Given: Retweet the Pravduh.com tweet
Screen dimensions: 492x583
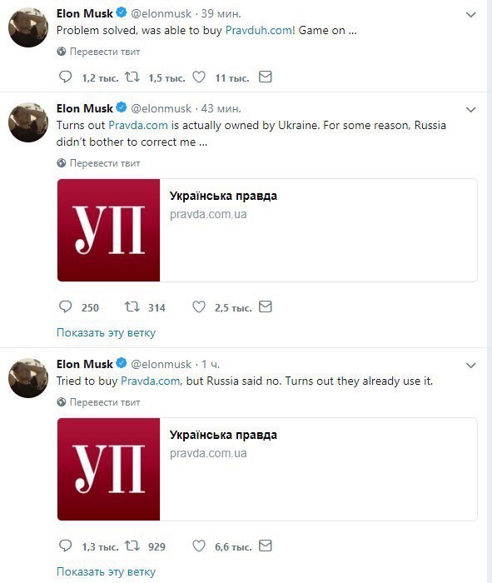Looking at the screenshot, I should coord(132,77).
